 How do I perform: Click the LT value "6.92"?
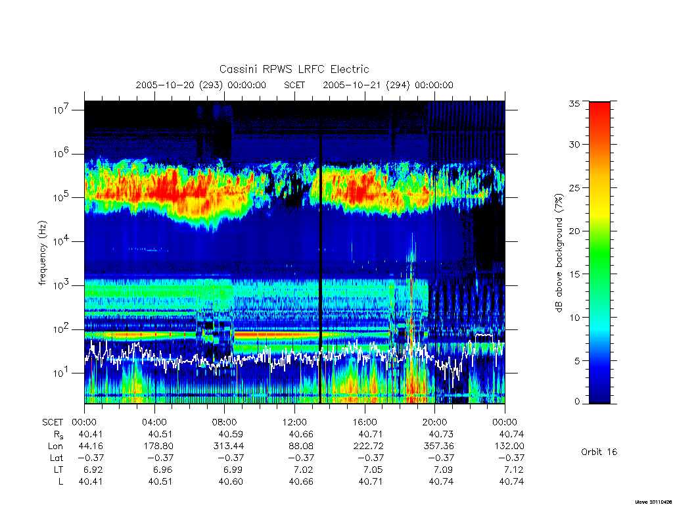(x=93, y=469)
